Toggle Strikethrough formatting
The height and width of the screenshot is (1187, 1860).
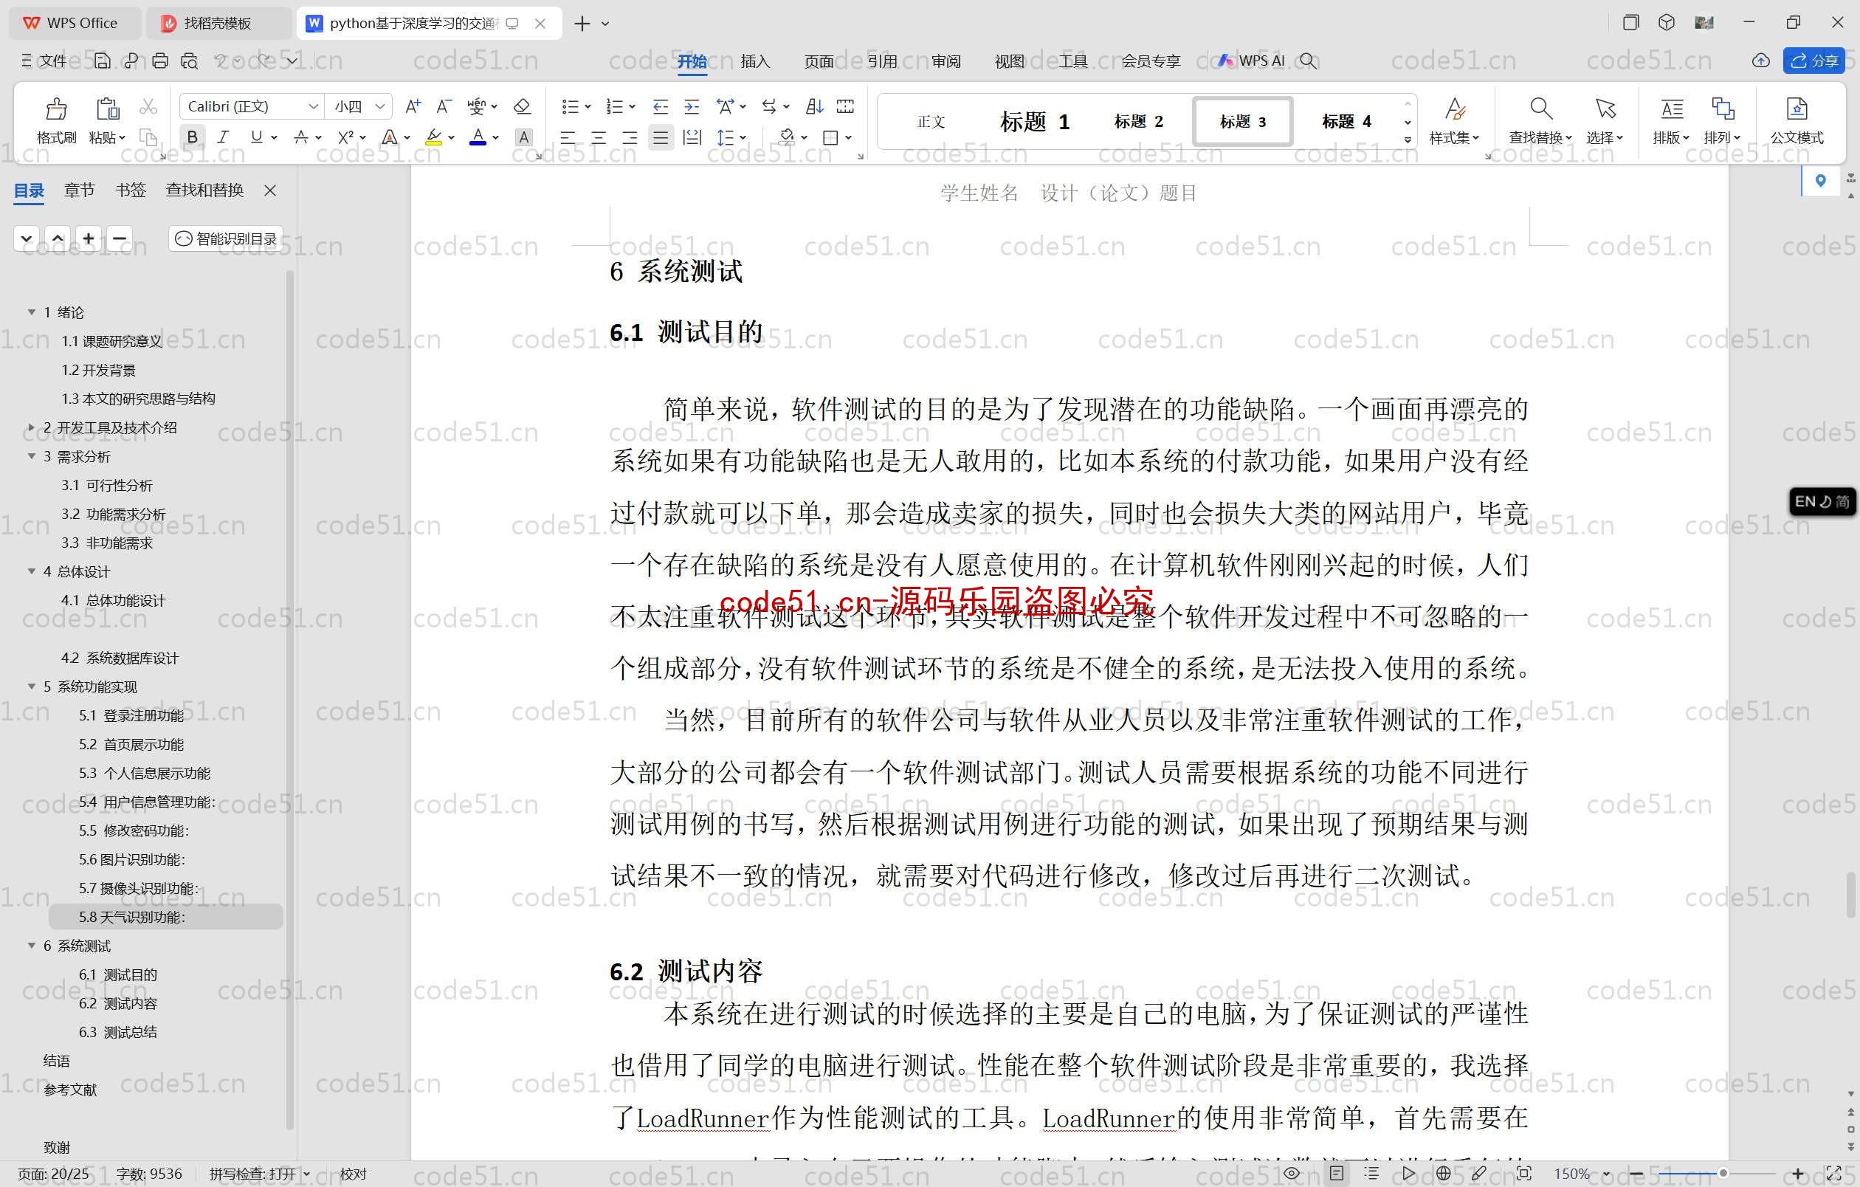(x=301, y=137)
